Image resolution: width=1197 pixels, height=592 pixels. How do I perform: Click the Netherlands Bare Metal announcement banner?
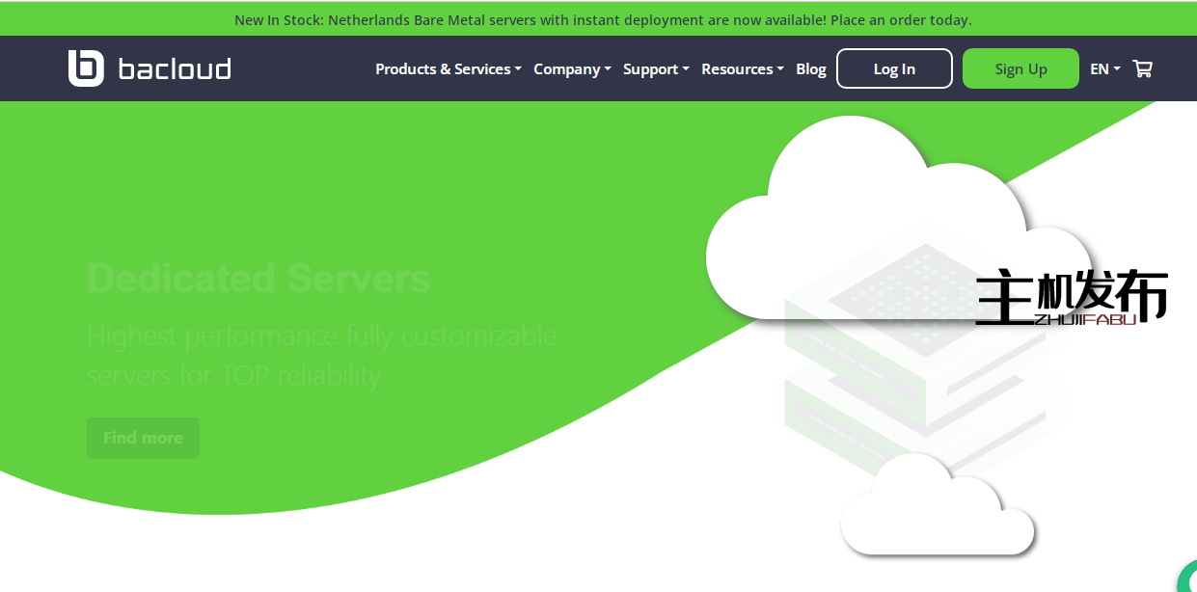[603, 19]
